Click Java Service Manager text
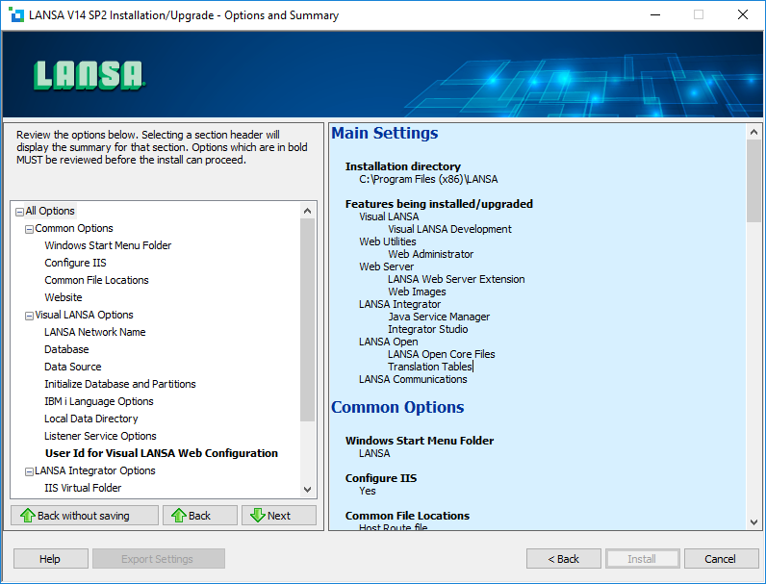 pyautogui.click(x=439, y=317)
